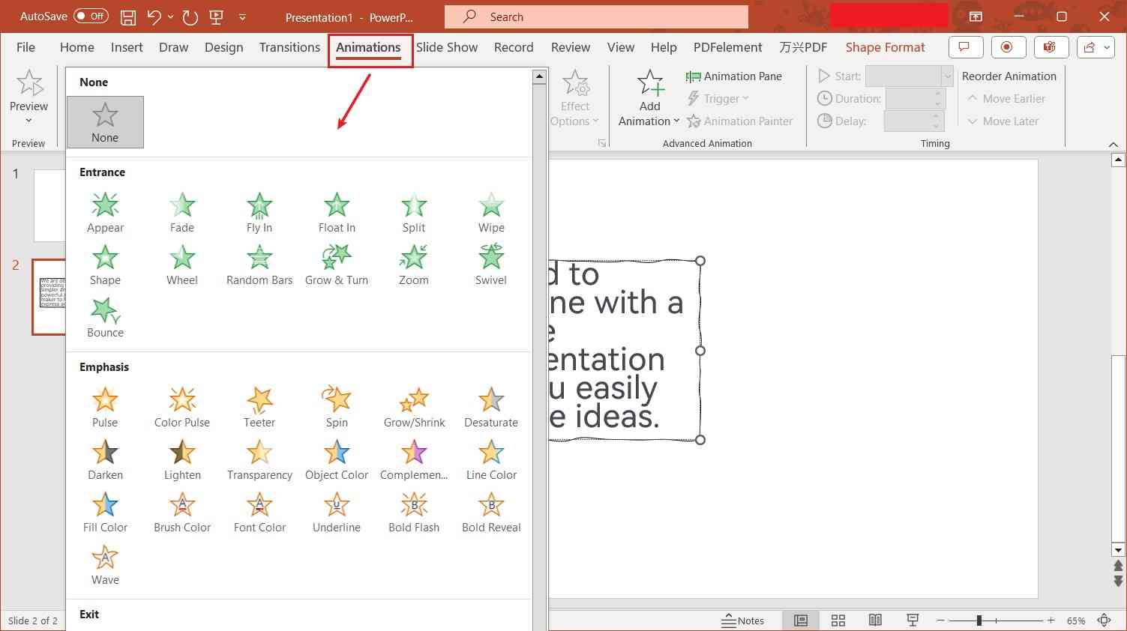The height and width of the screenshot is (631, 1127).
Task: Switch to Reading View
Action: click(875, 621)
